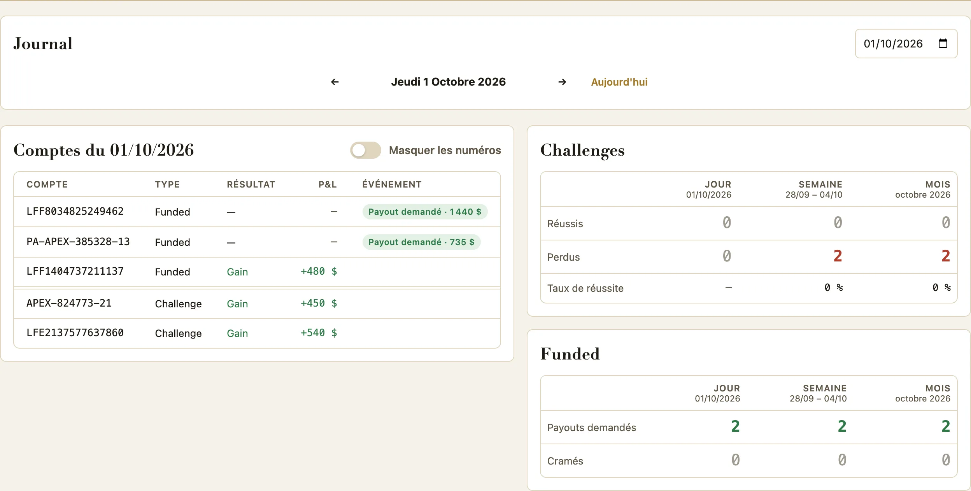
Task: Click the TYPE column header
Action: 167,184
